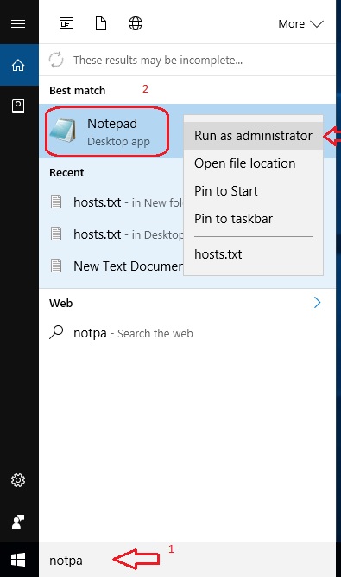
Task: Filter results by Web globe icon
Action: 136,23
